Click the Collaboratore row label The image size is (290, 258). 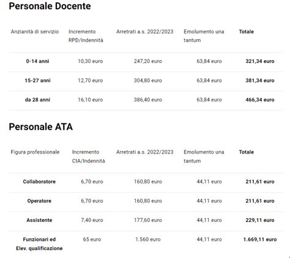tap(39, 182)
